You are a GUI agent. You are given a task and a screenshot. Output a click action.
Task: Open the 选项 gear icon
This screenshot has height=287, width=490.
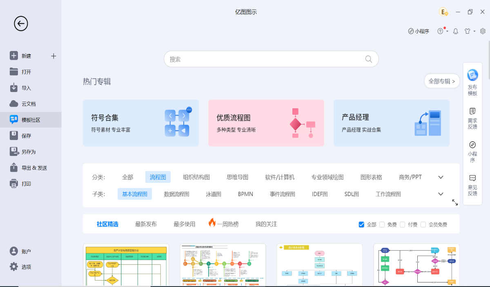14,267
